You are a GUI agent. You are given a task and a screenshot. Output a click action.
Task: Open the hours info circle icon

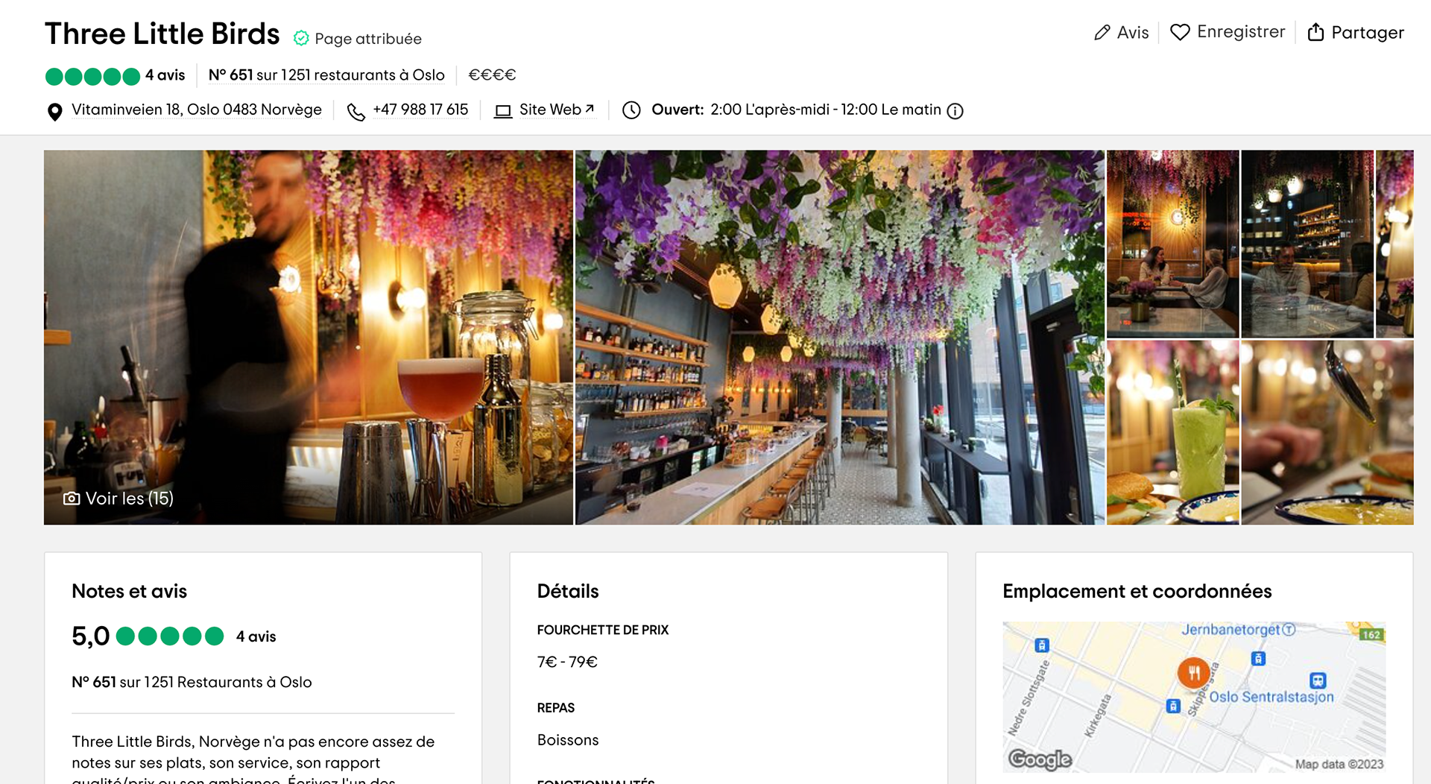955,111
